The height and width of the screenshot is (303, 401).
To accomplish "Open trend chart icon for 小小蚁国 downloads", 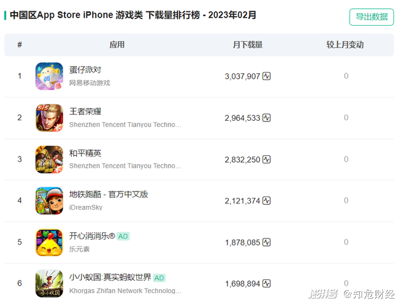I will click(x=266, y=284).
